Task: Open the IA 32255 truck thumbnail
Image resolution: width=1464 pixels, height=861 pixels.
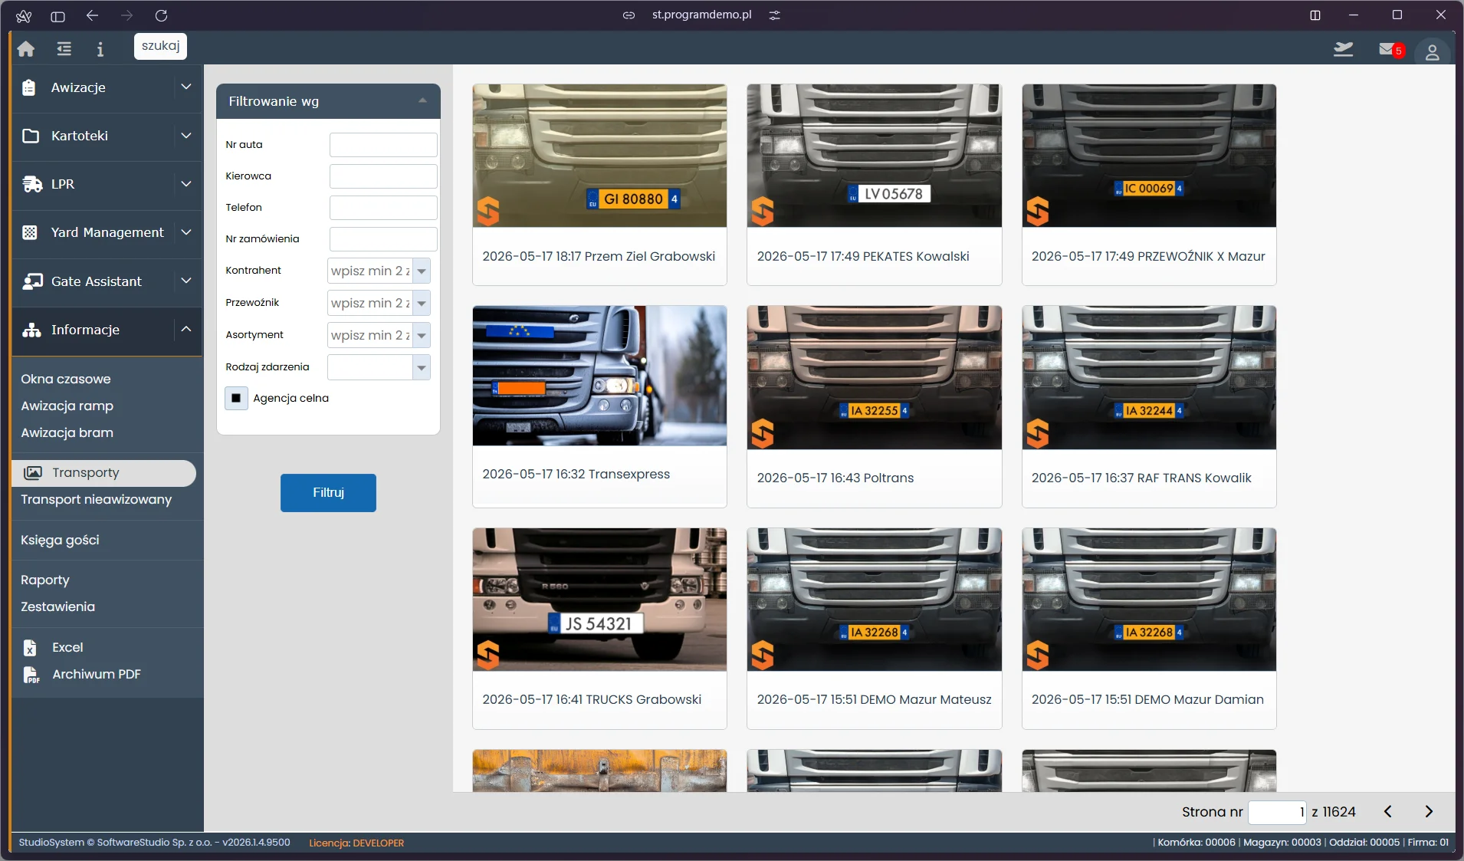Action: point(874,377)
